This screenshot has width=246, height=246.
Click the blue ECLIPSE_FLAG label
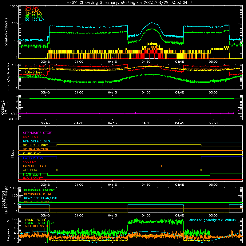click(34, 158)
